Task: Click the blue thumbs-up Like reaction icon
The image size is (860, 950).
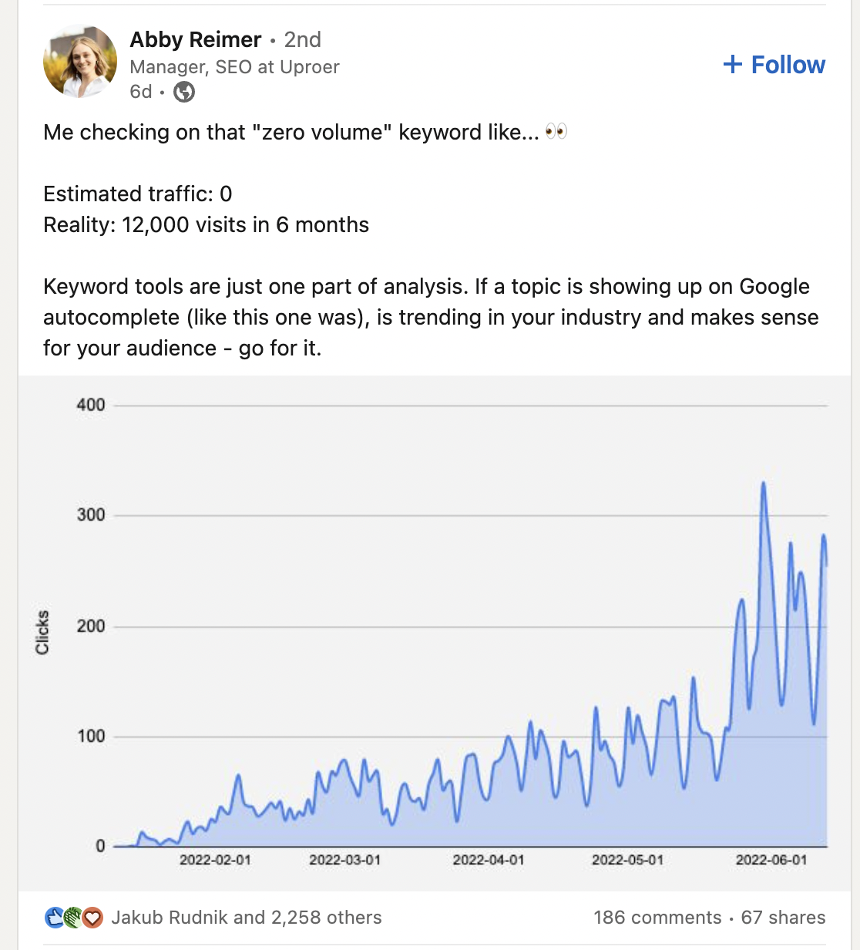Action: pos(55,918)
